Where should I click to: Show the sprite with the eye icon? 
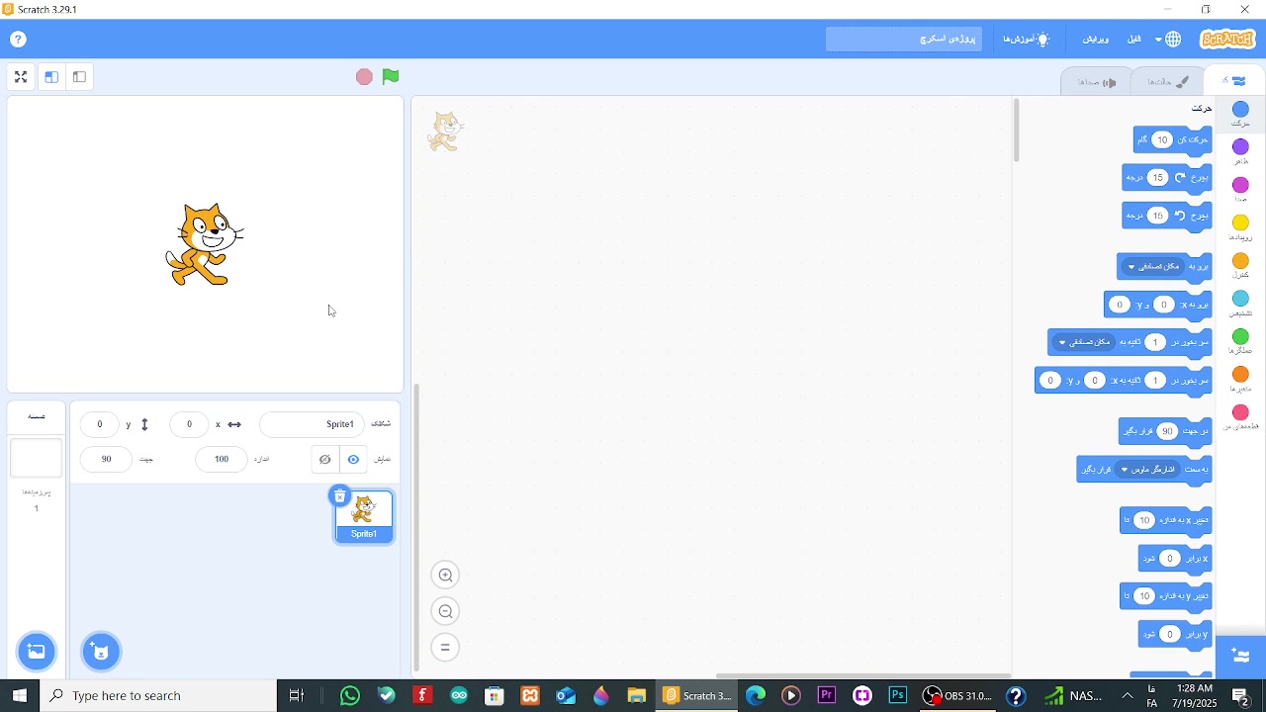point(353,459)
